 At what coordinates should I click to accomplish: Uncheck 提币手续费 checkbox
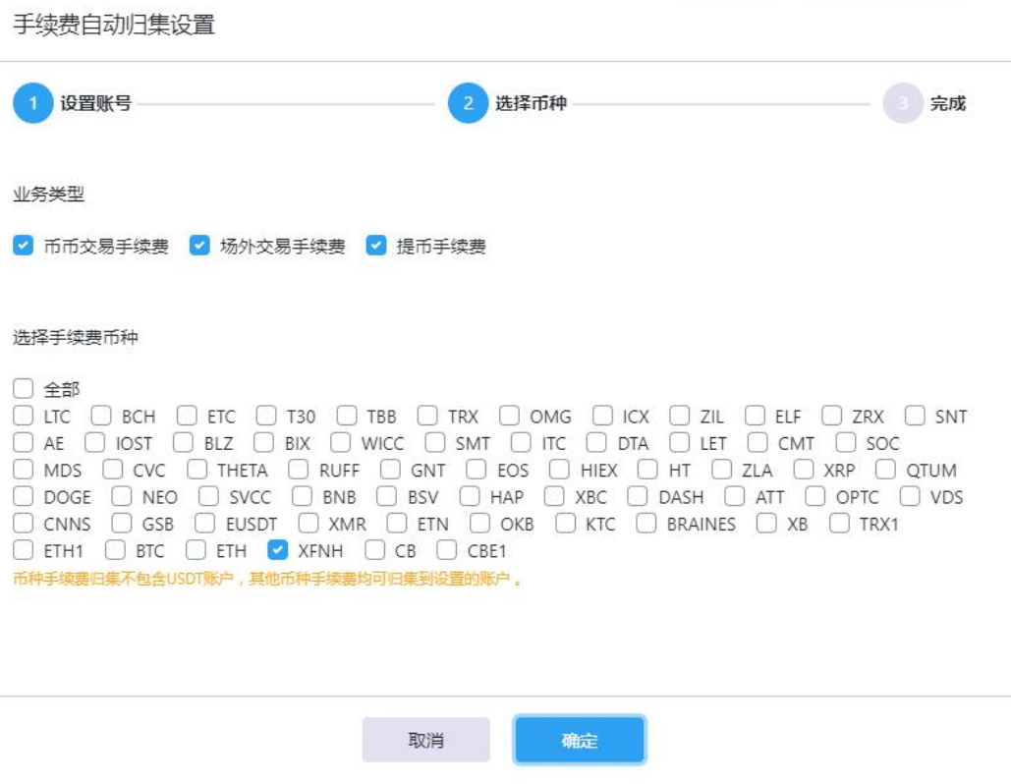[x=376, y=246]
